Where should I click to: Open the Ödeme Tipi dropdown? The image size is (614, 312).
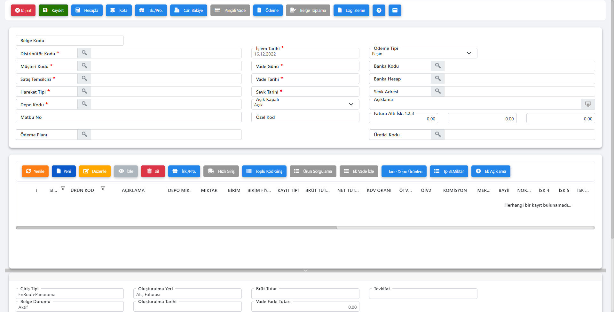point(469,53)
